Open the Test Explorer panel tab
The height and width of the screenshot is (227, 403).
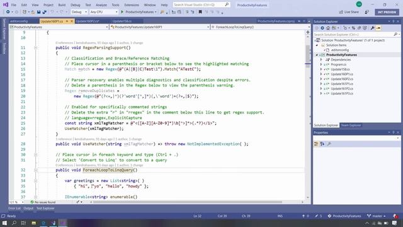pyautogui.click(x=45, y=208)
